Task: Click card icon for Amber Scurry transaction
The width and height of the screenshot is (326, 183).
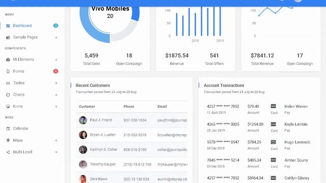Action: [x=273, y=160]
